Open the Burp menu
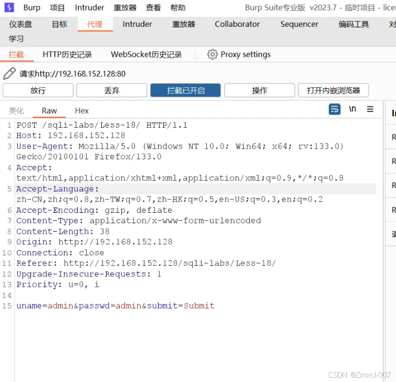 pos(32,7)
